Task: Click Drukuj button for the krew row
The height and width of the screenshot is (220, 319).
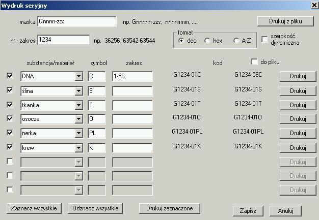Action: 298,148
